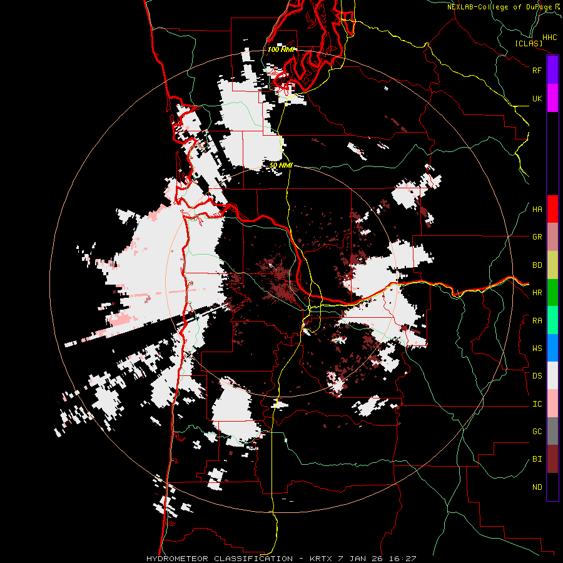Click the red HA legend color swatch
This screenshot has height=563, width=563.
pyautogui.click(x=552, y=209)
